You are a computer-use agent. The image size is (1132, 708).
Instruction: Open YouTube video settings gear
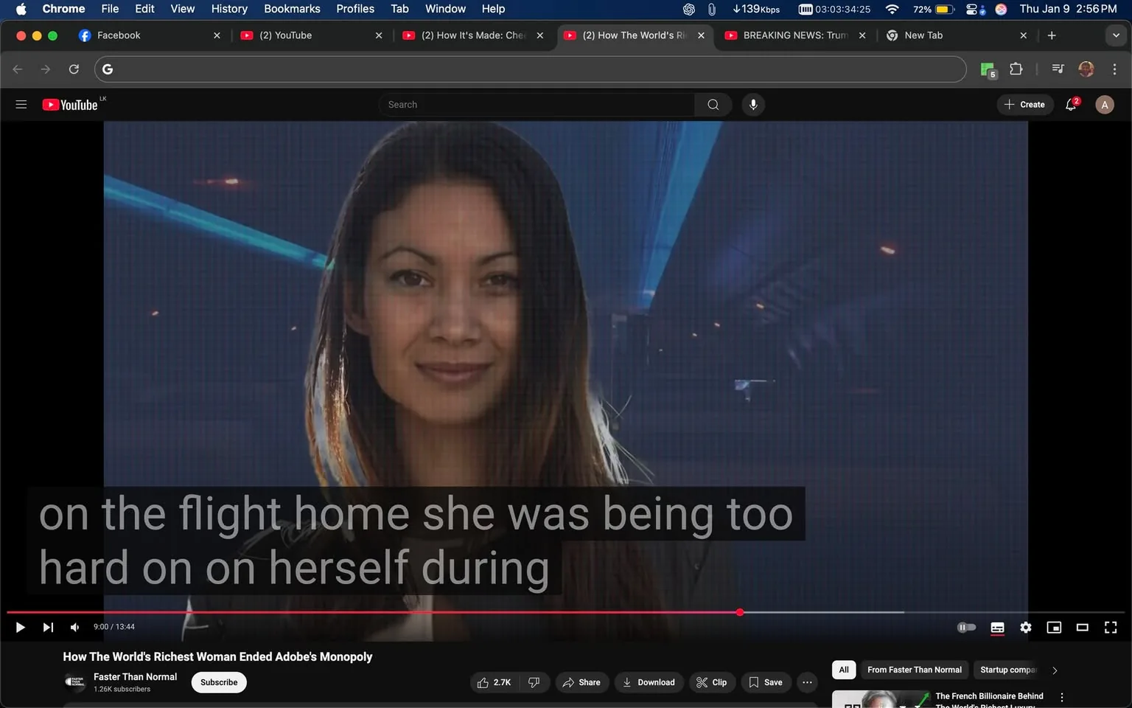(x=1025, y=627)
